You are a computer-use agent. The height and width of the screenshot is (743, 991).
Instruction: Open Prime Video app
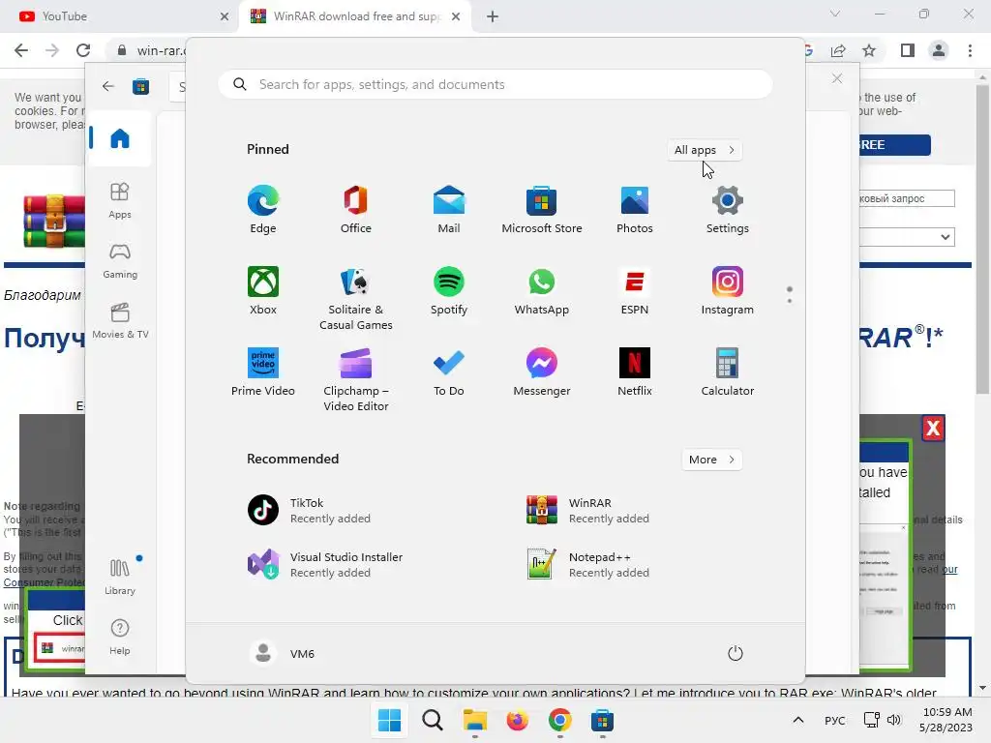tap(263, 372)
